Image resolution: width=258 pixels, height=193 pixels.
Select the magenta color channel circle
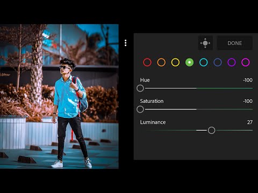point(246,62)
